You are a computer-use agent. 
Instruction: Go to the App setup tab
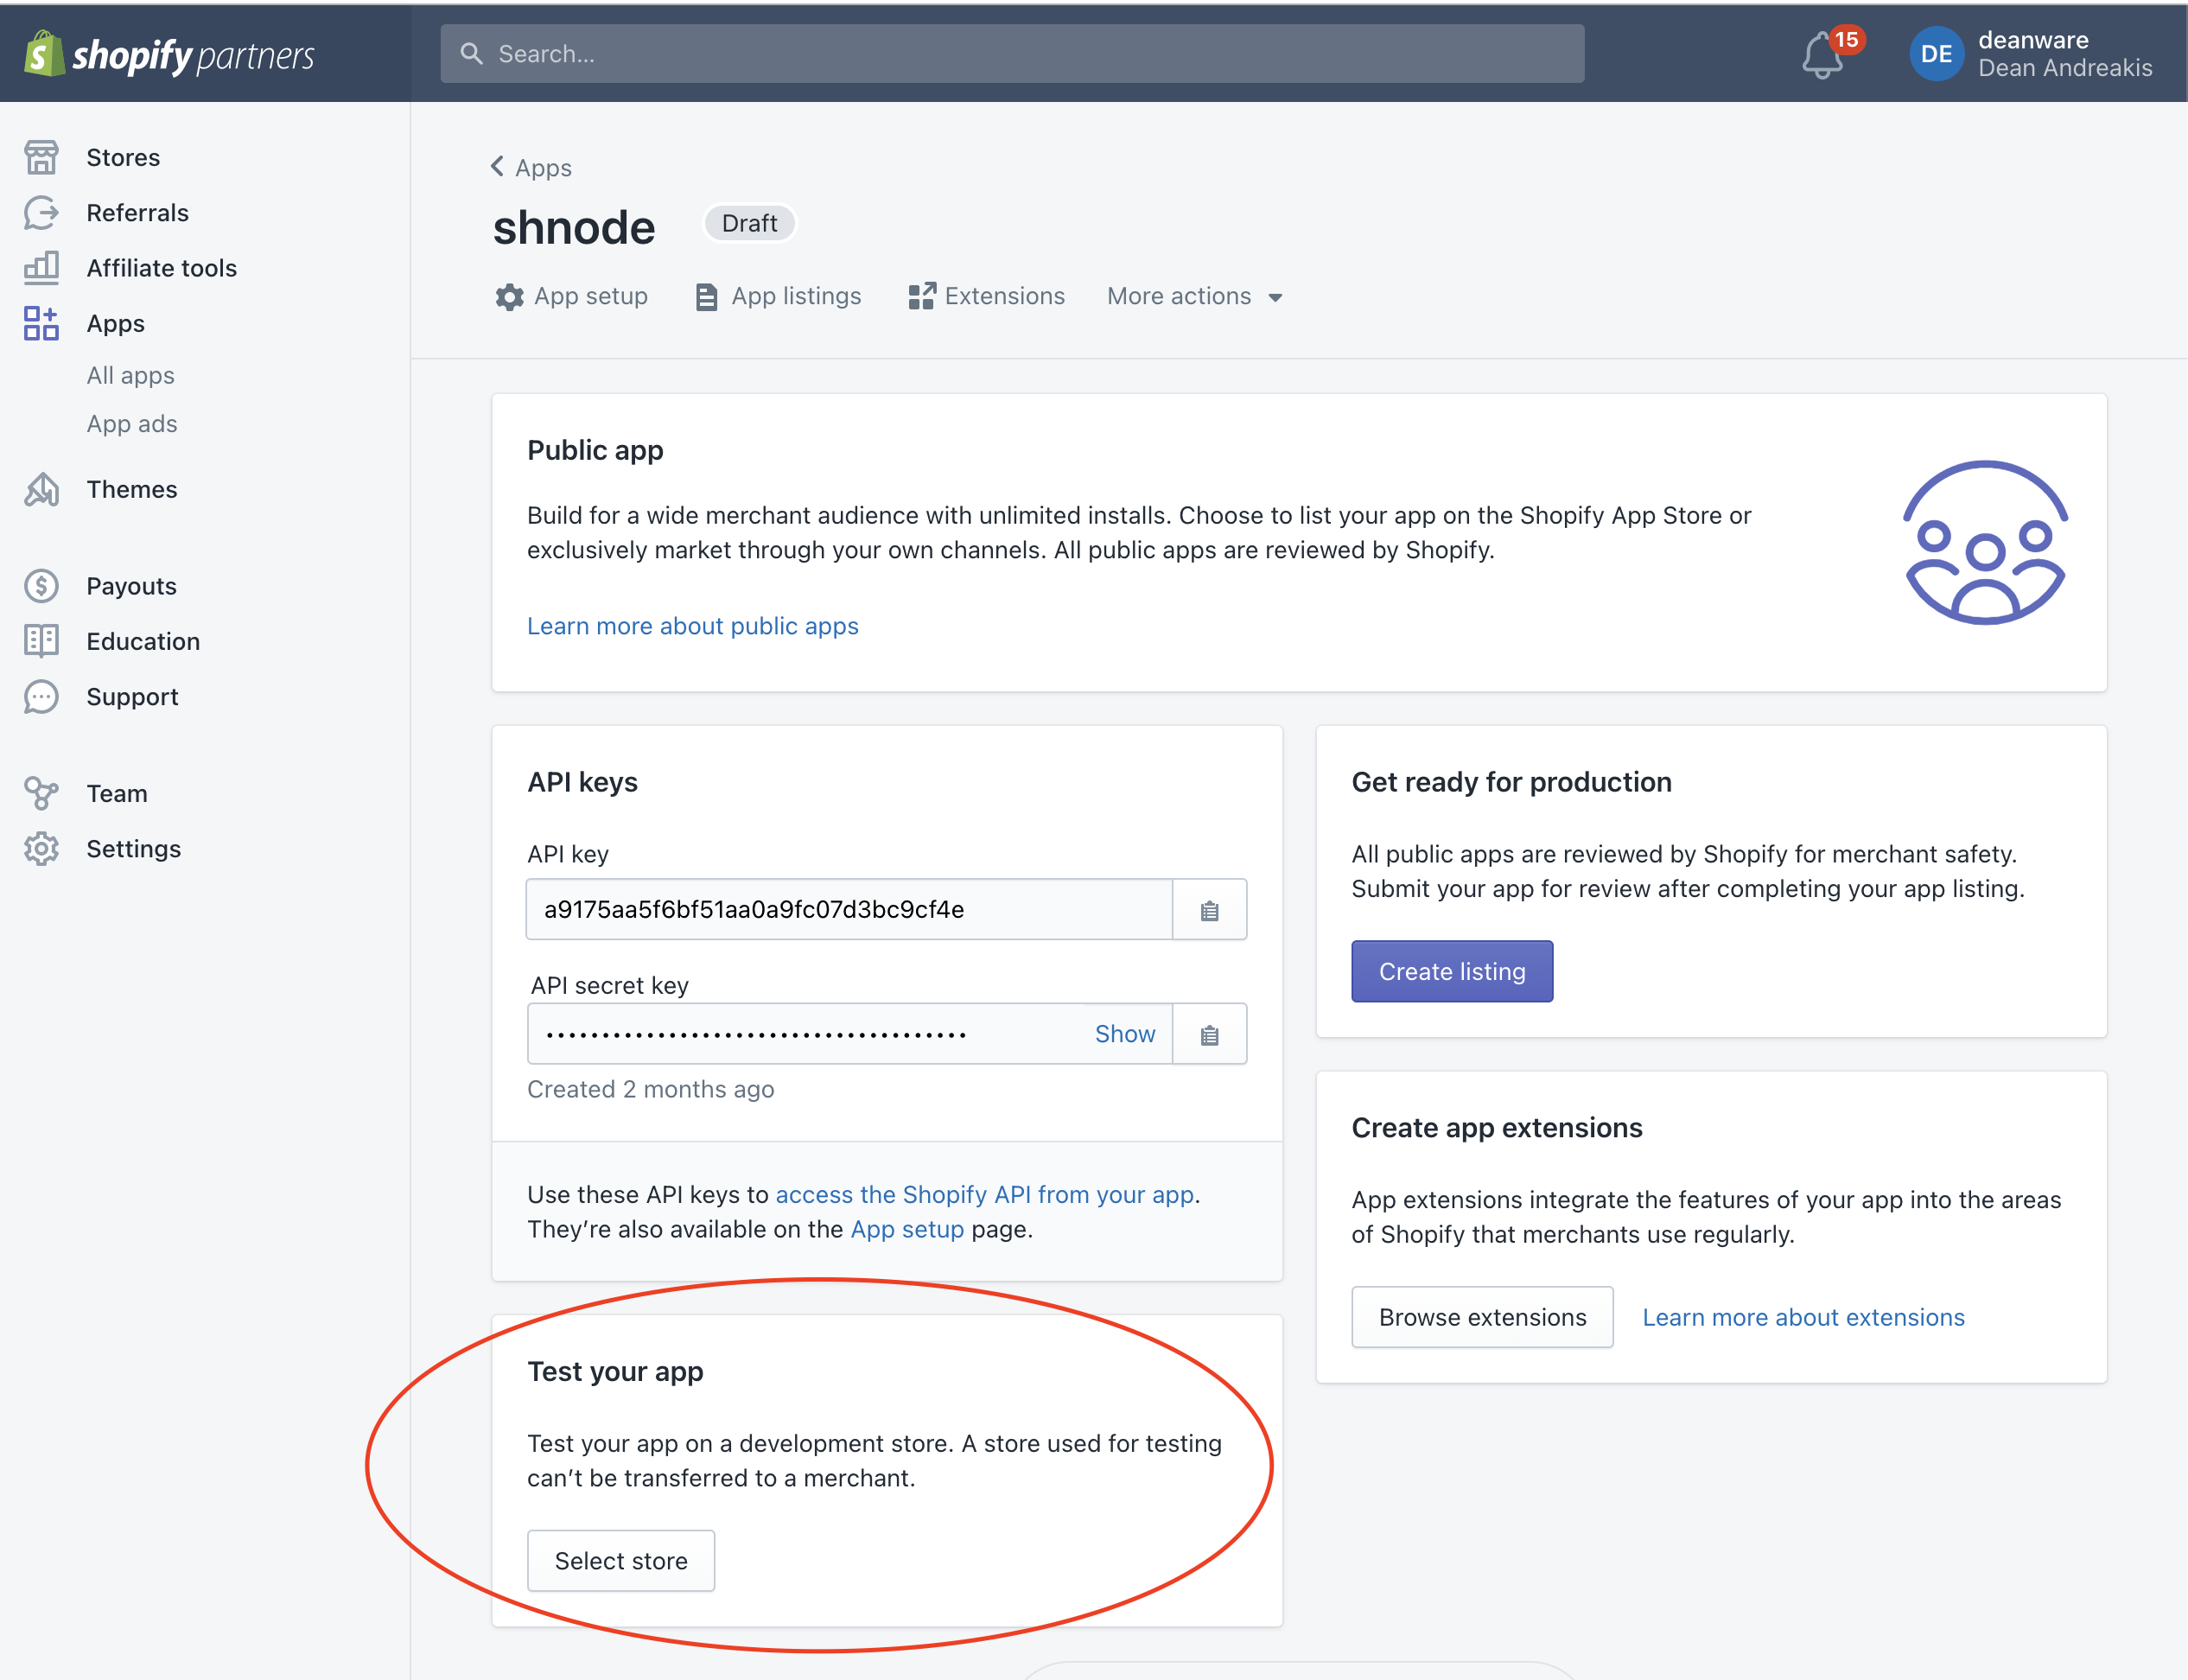(x=571, y=296)
